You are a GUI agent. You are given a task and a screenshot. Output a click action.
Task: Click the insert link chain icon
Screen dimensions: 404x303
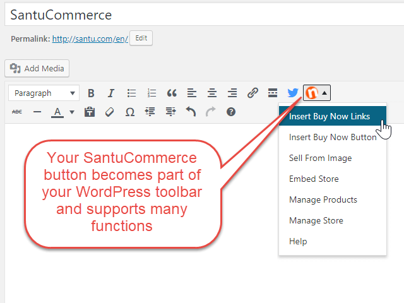point(252,93)
